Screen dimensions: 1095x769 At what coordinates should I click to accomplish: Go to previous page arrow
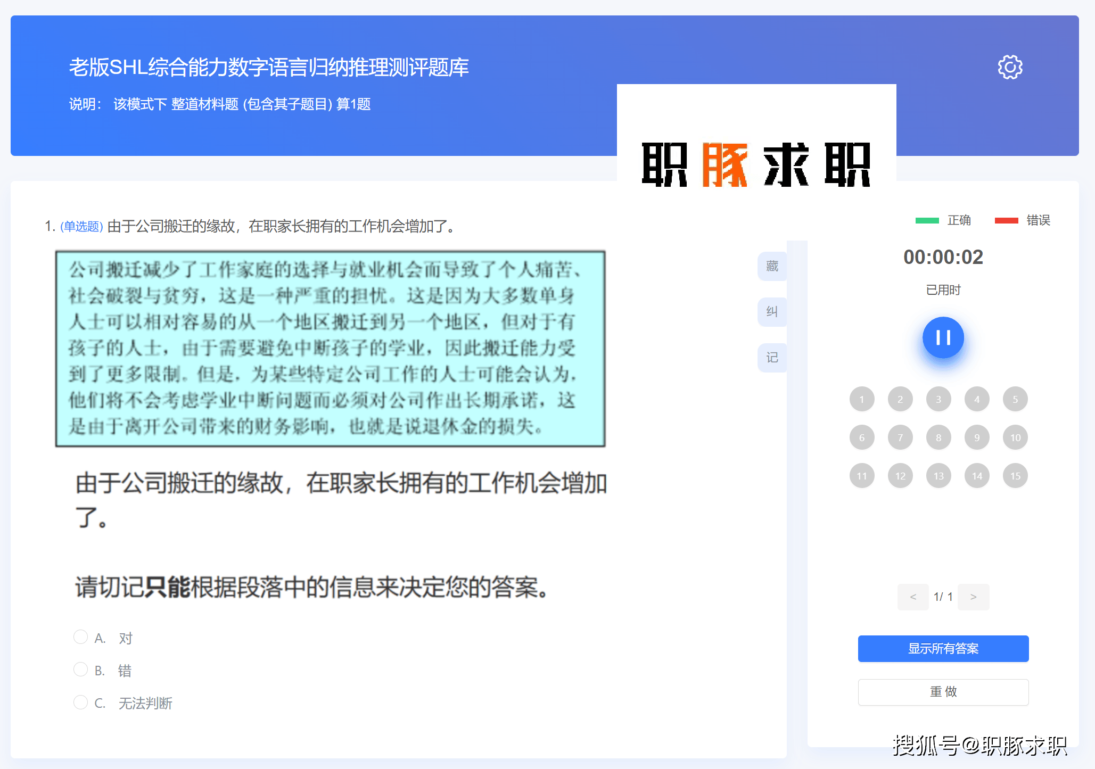(x=913, y=597)
